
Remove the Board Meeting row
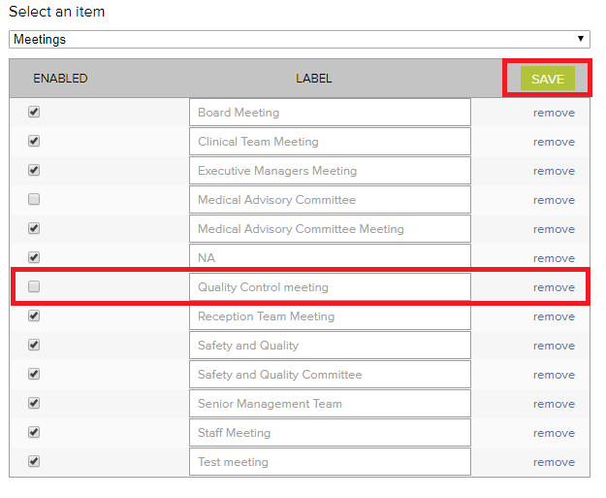pyautogui.click(x=554, y=113)
